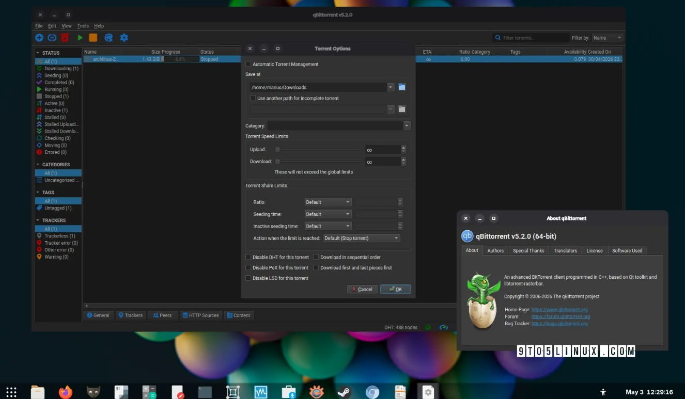Open Home Page link www.qbittorrent.org
The height and width of the screenshot is (399, 685).
point(559,310)
